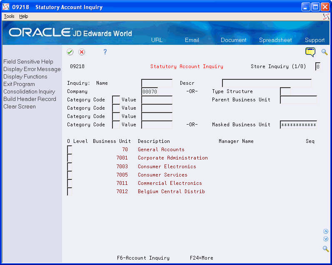Click the F6-Account Inquiry function key text
332x265 pixels.
pyautogui.click(x=143, y=258)
